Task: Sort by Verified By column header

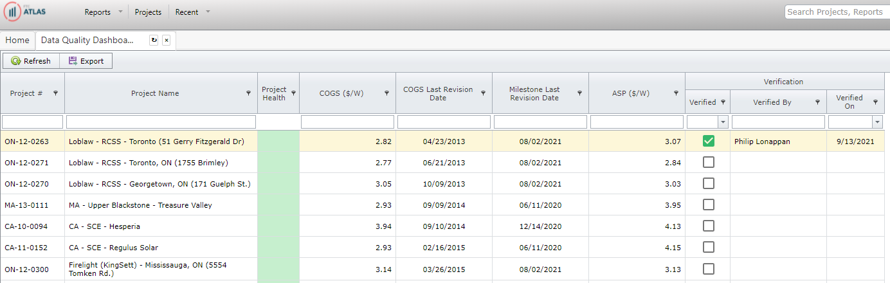Action: [x=772, y=102]
